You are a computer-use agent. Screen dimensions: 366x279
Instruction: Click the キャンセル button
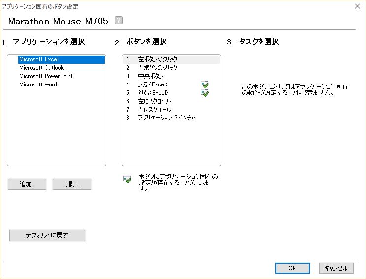click(336, 268)
